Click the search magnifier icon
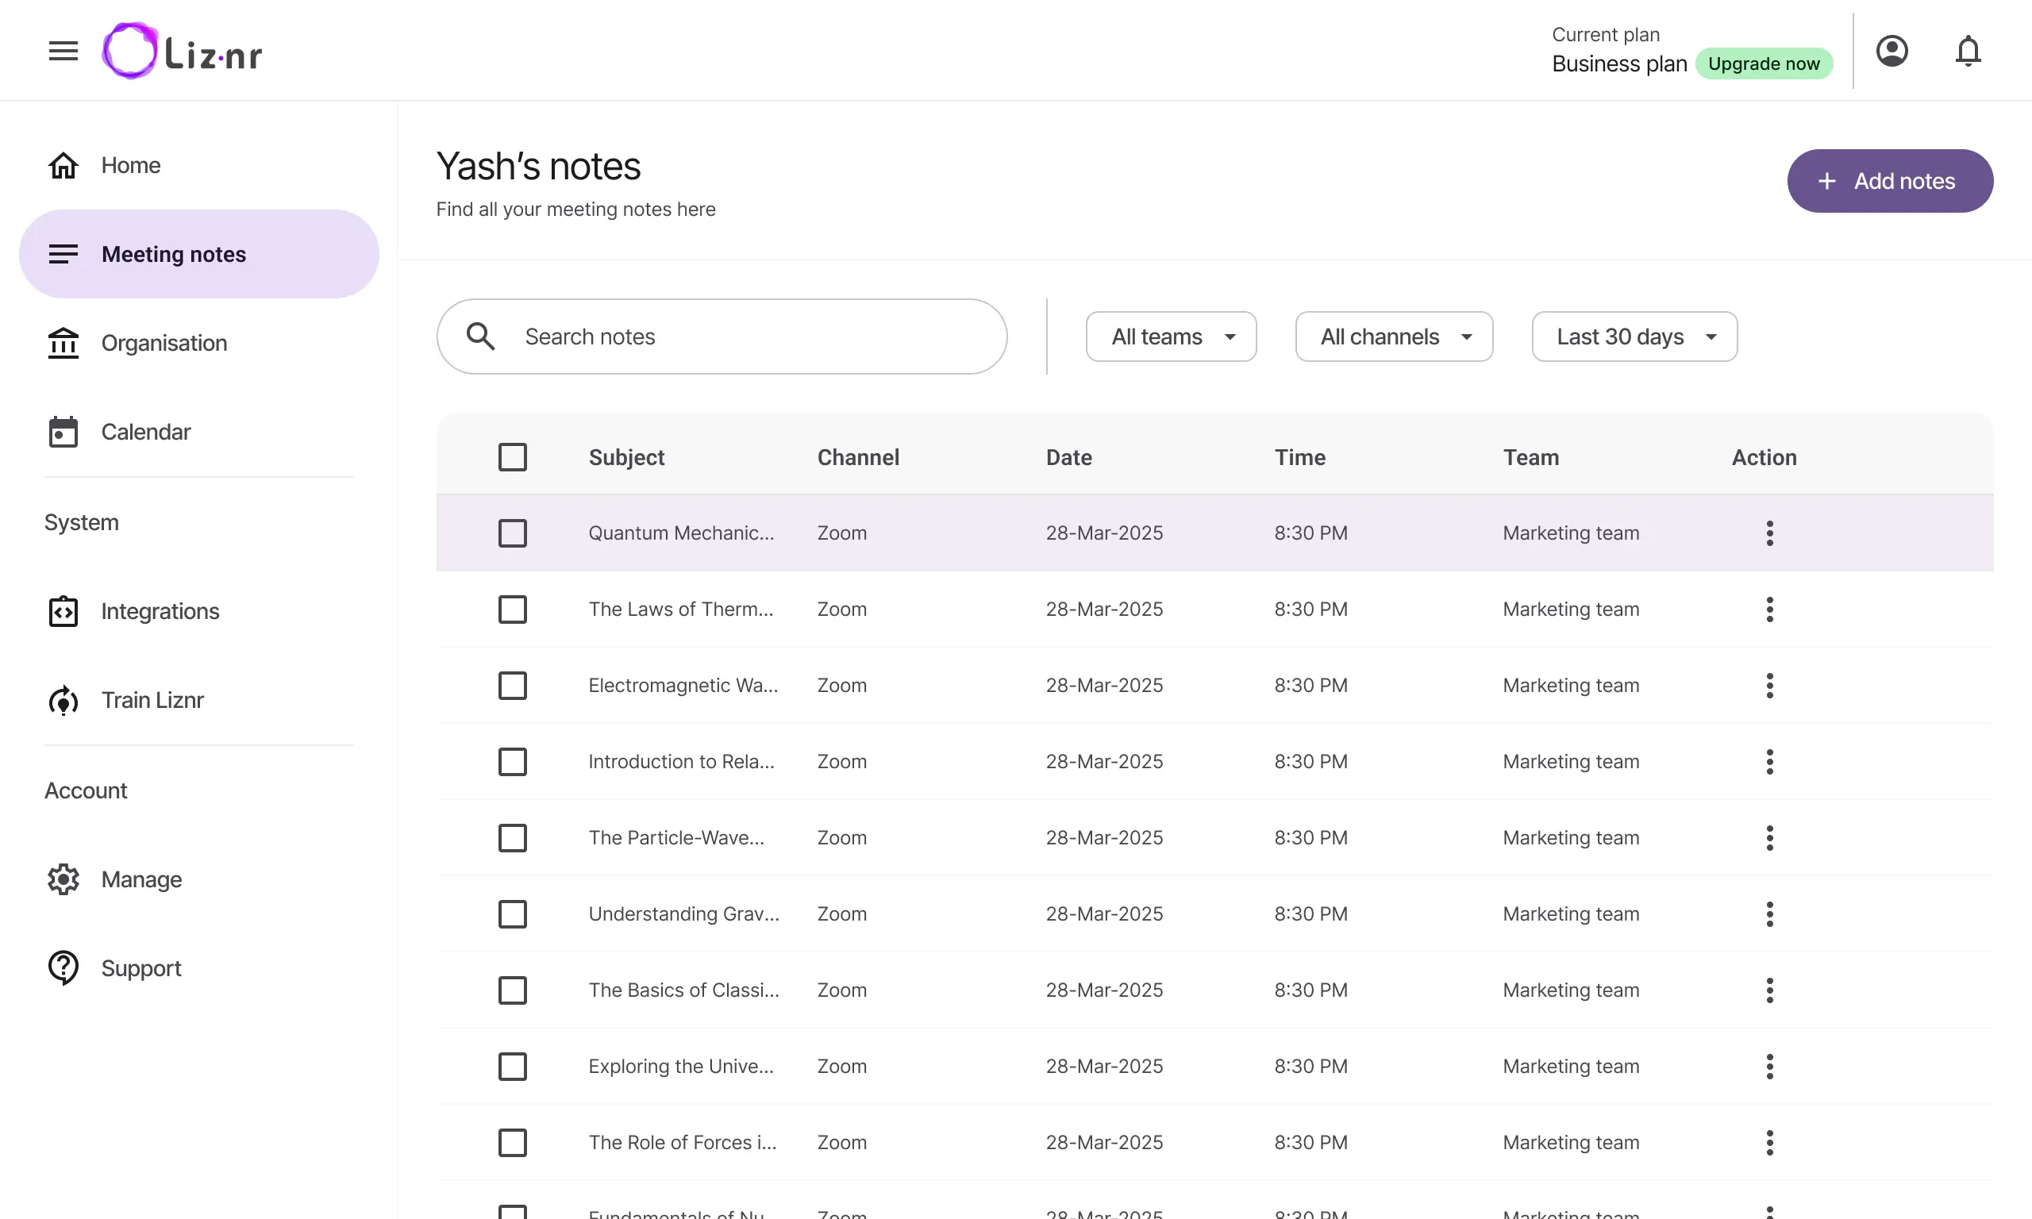Image resolution: width=2032 pixels, height=1219 pixels. 480,336
